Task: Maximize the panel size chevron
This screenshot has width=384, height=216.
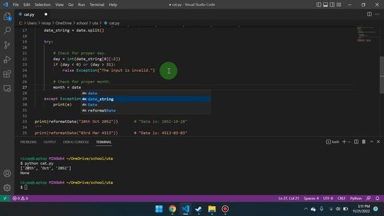Action: (x=371, y=142)
